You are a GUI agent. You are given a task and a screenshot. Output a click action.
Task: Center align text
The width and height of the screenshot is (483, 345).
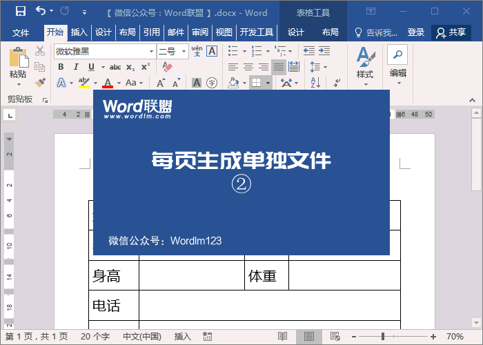pos(248,67)
